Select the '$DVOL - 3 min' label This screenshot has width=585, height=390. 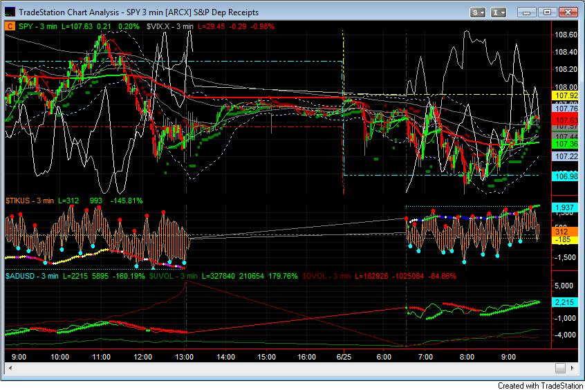tap(326, 276)
